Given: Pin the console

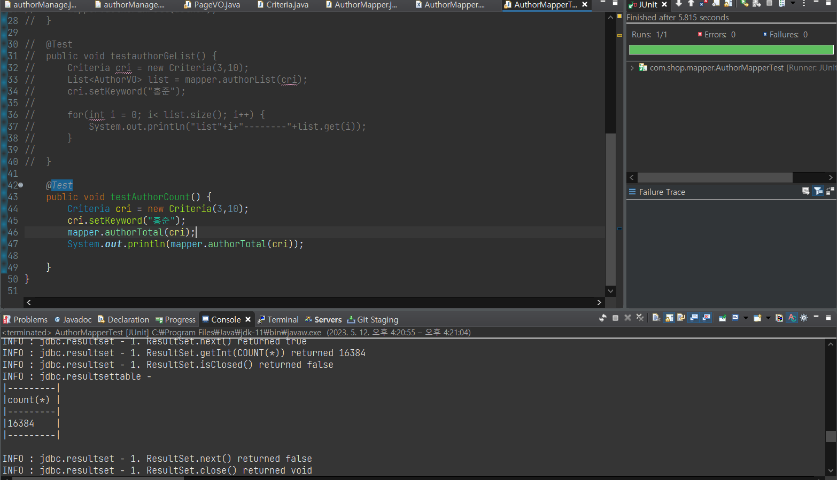Looking at the screenshot, I should tap(722, 318).
